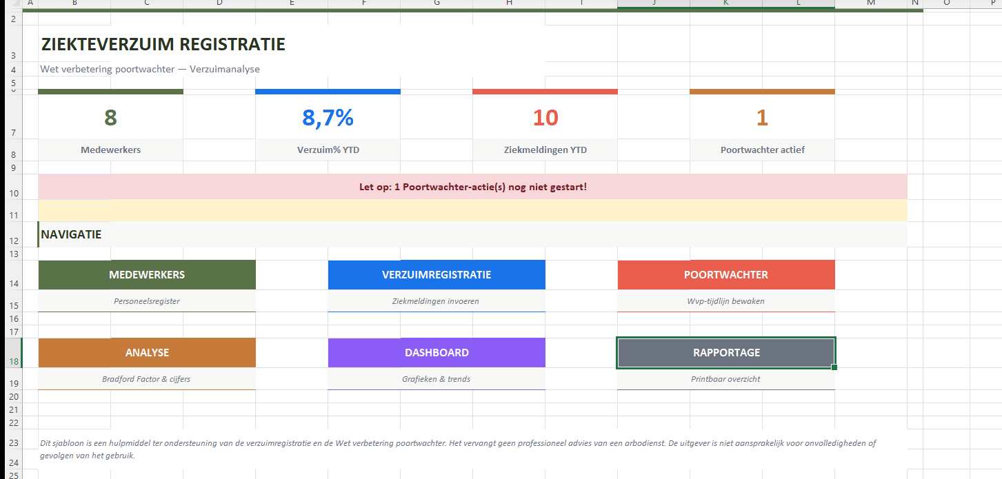Screen dimensions: 1002x479
Task: Select the Wvp-tijdlijn bewaken caption
Action: (725, 301)
